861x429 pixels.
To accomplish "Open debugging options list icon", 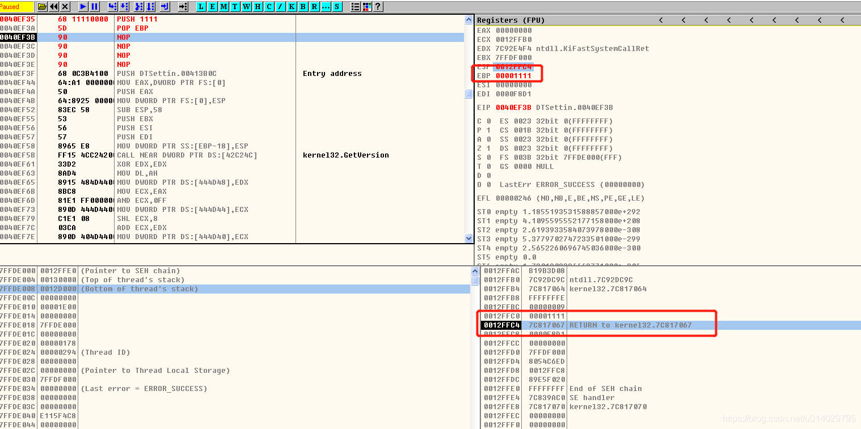I will pos(355,7).
